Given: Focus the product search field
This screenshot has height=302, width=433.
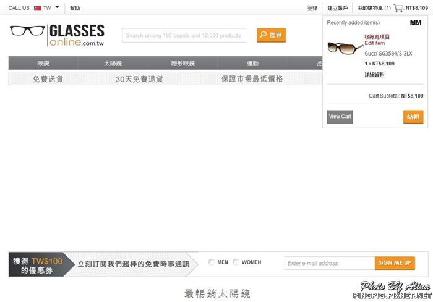Looking at the screenshot, I should (184, 35).
